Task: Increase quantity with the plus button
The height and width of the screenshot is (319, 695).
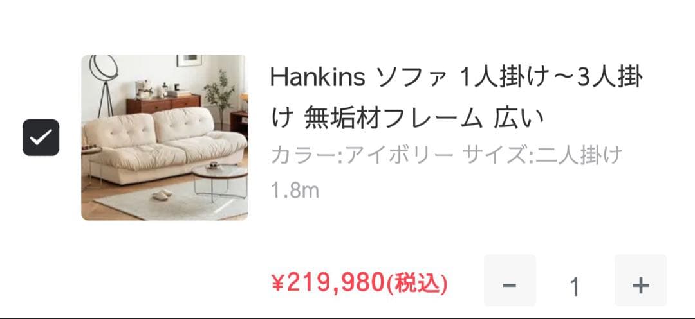Action: [x=640, y=280]
